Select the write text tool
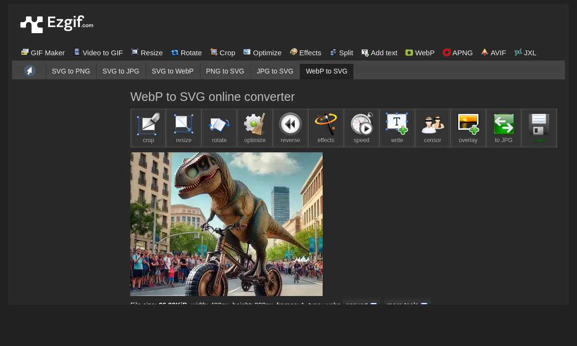 (397, 128)
